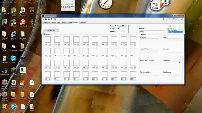Select the minecraft desktop icon
The image size is (202, 113).
[x=14, y=71]
